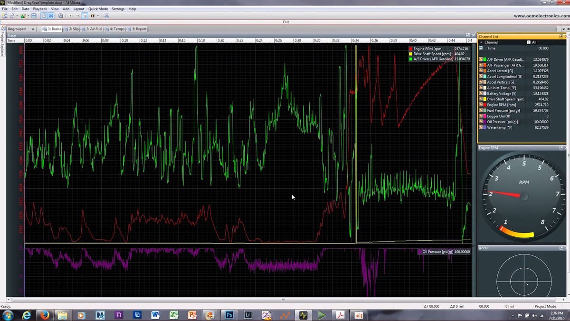Click the horizontal scrollbar below the trace

[x=284, y=300]
